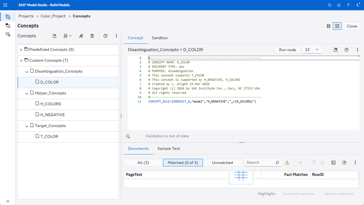Viewport: 364px width, 205px height.
Task: Open the import concepts dropdown
Action: pos(67,36)
